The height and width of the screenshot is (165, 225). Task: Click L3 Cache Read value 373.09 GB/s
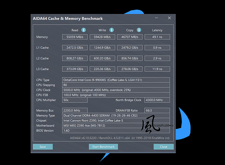click(75, 69)
